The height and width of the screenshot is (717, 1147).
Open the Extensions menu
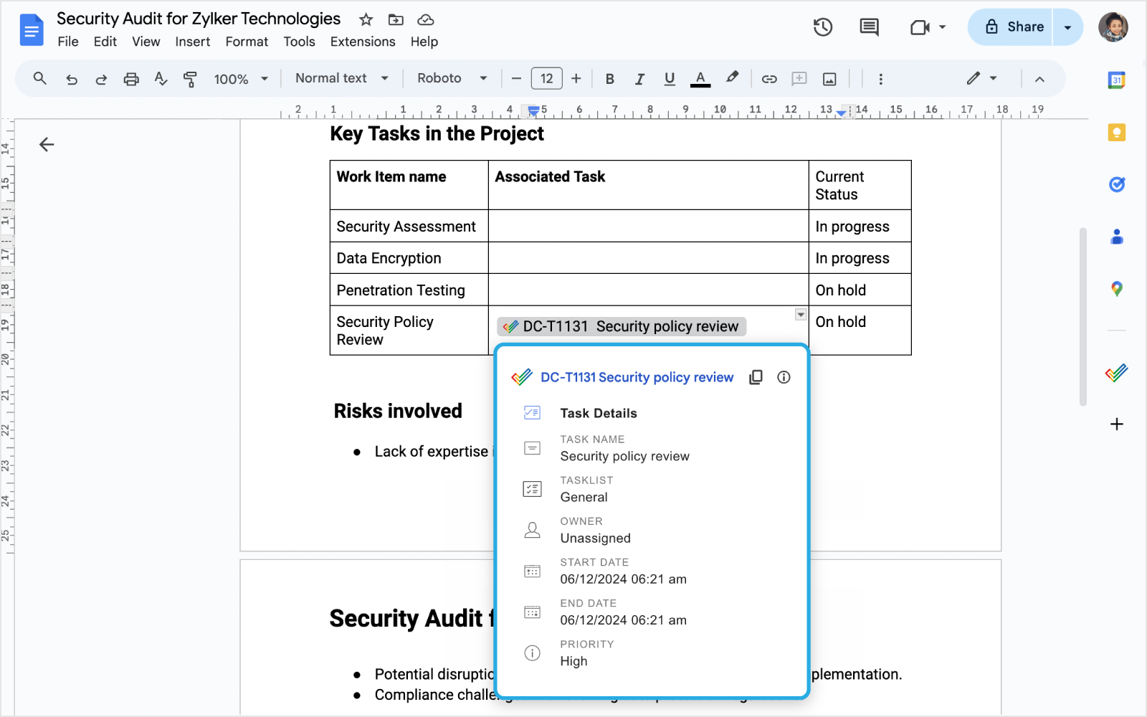click(x=363, y=42)
